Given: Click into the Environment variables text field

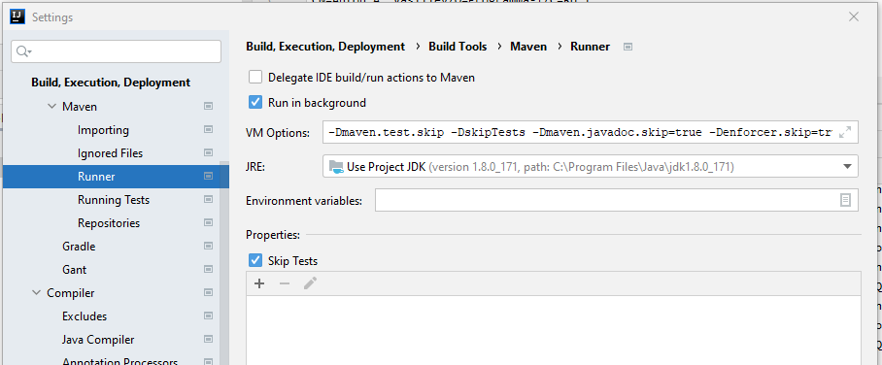Looking at the screenshot, I should pos(607,200).
